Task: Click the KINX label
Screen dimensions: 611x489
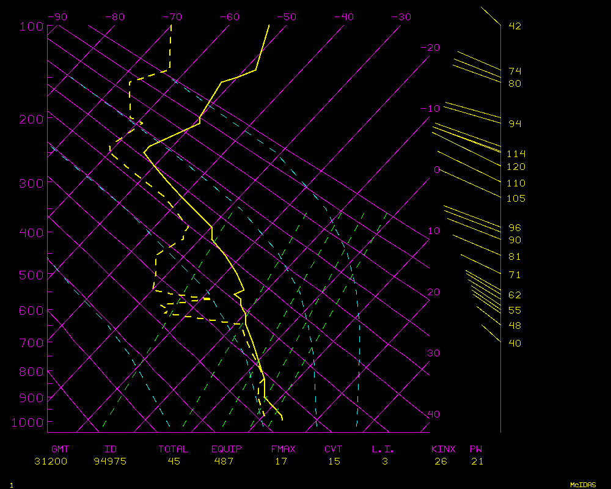Action: (x=443, y=449)
